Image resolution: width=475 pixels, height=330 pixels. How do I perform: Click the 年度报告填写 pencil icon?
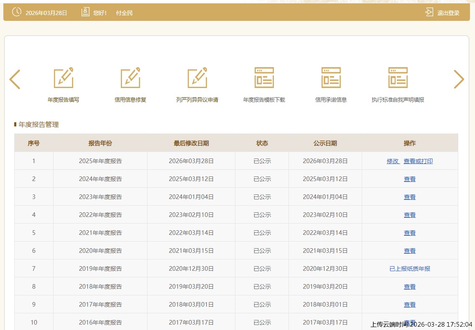point(64,78)
